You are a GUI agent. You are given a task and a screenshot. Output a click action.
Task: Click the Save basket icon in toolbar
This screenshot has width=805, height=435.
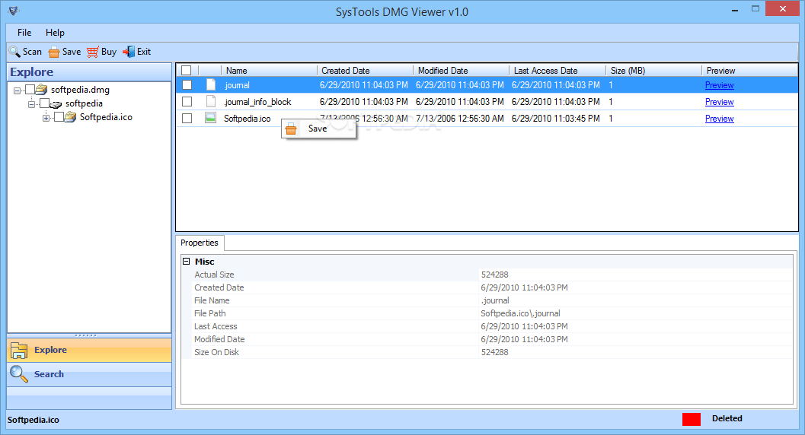coord(54,52)
